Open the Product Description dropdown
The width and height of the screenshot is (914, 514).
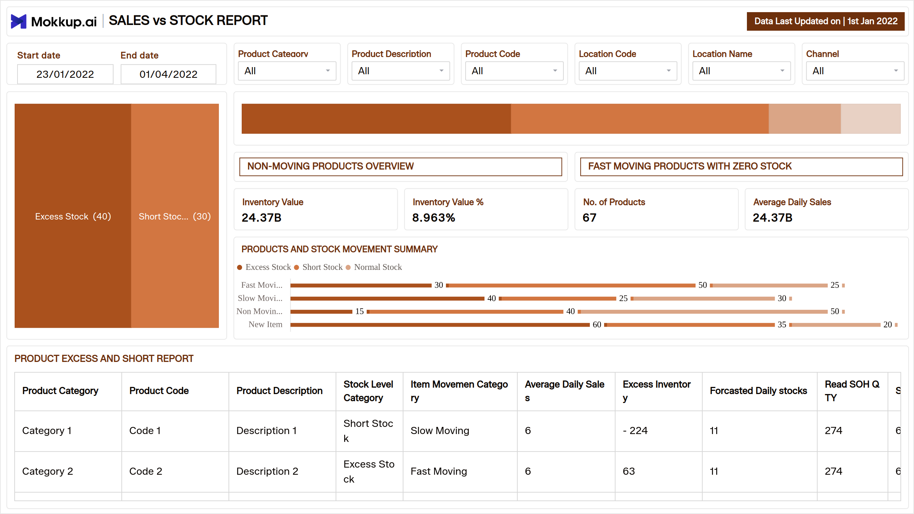401,71
